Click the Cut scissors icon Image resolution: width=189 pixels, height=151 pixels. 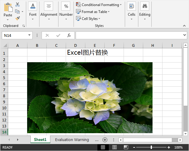pyautogui.click(x=17, y=5)
